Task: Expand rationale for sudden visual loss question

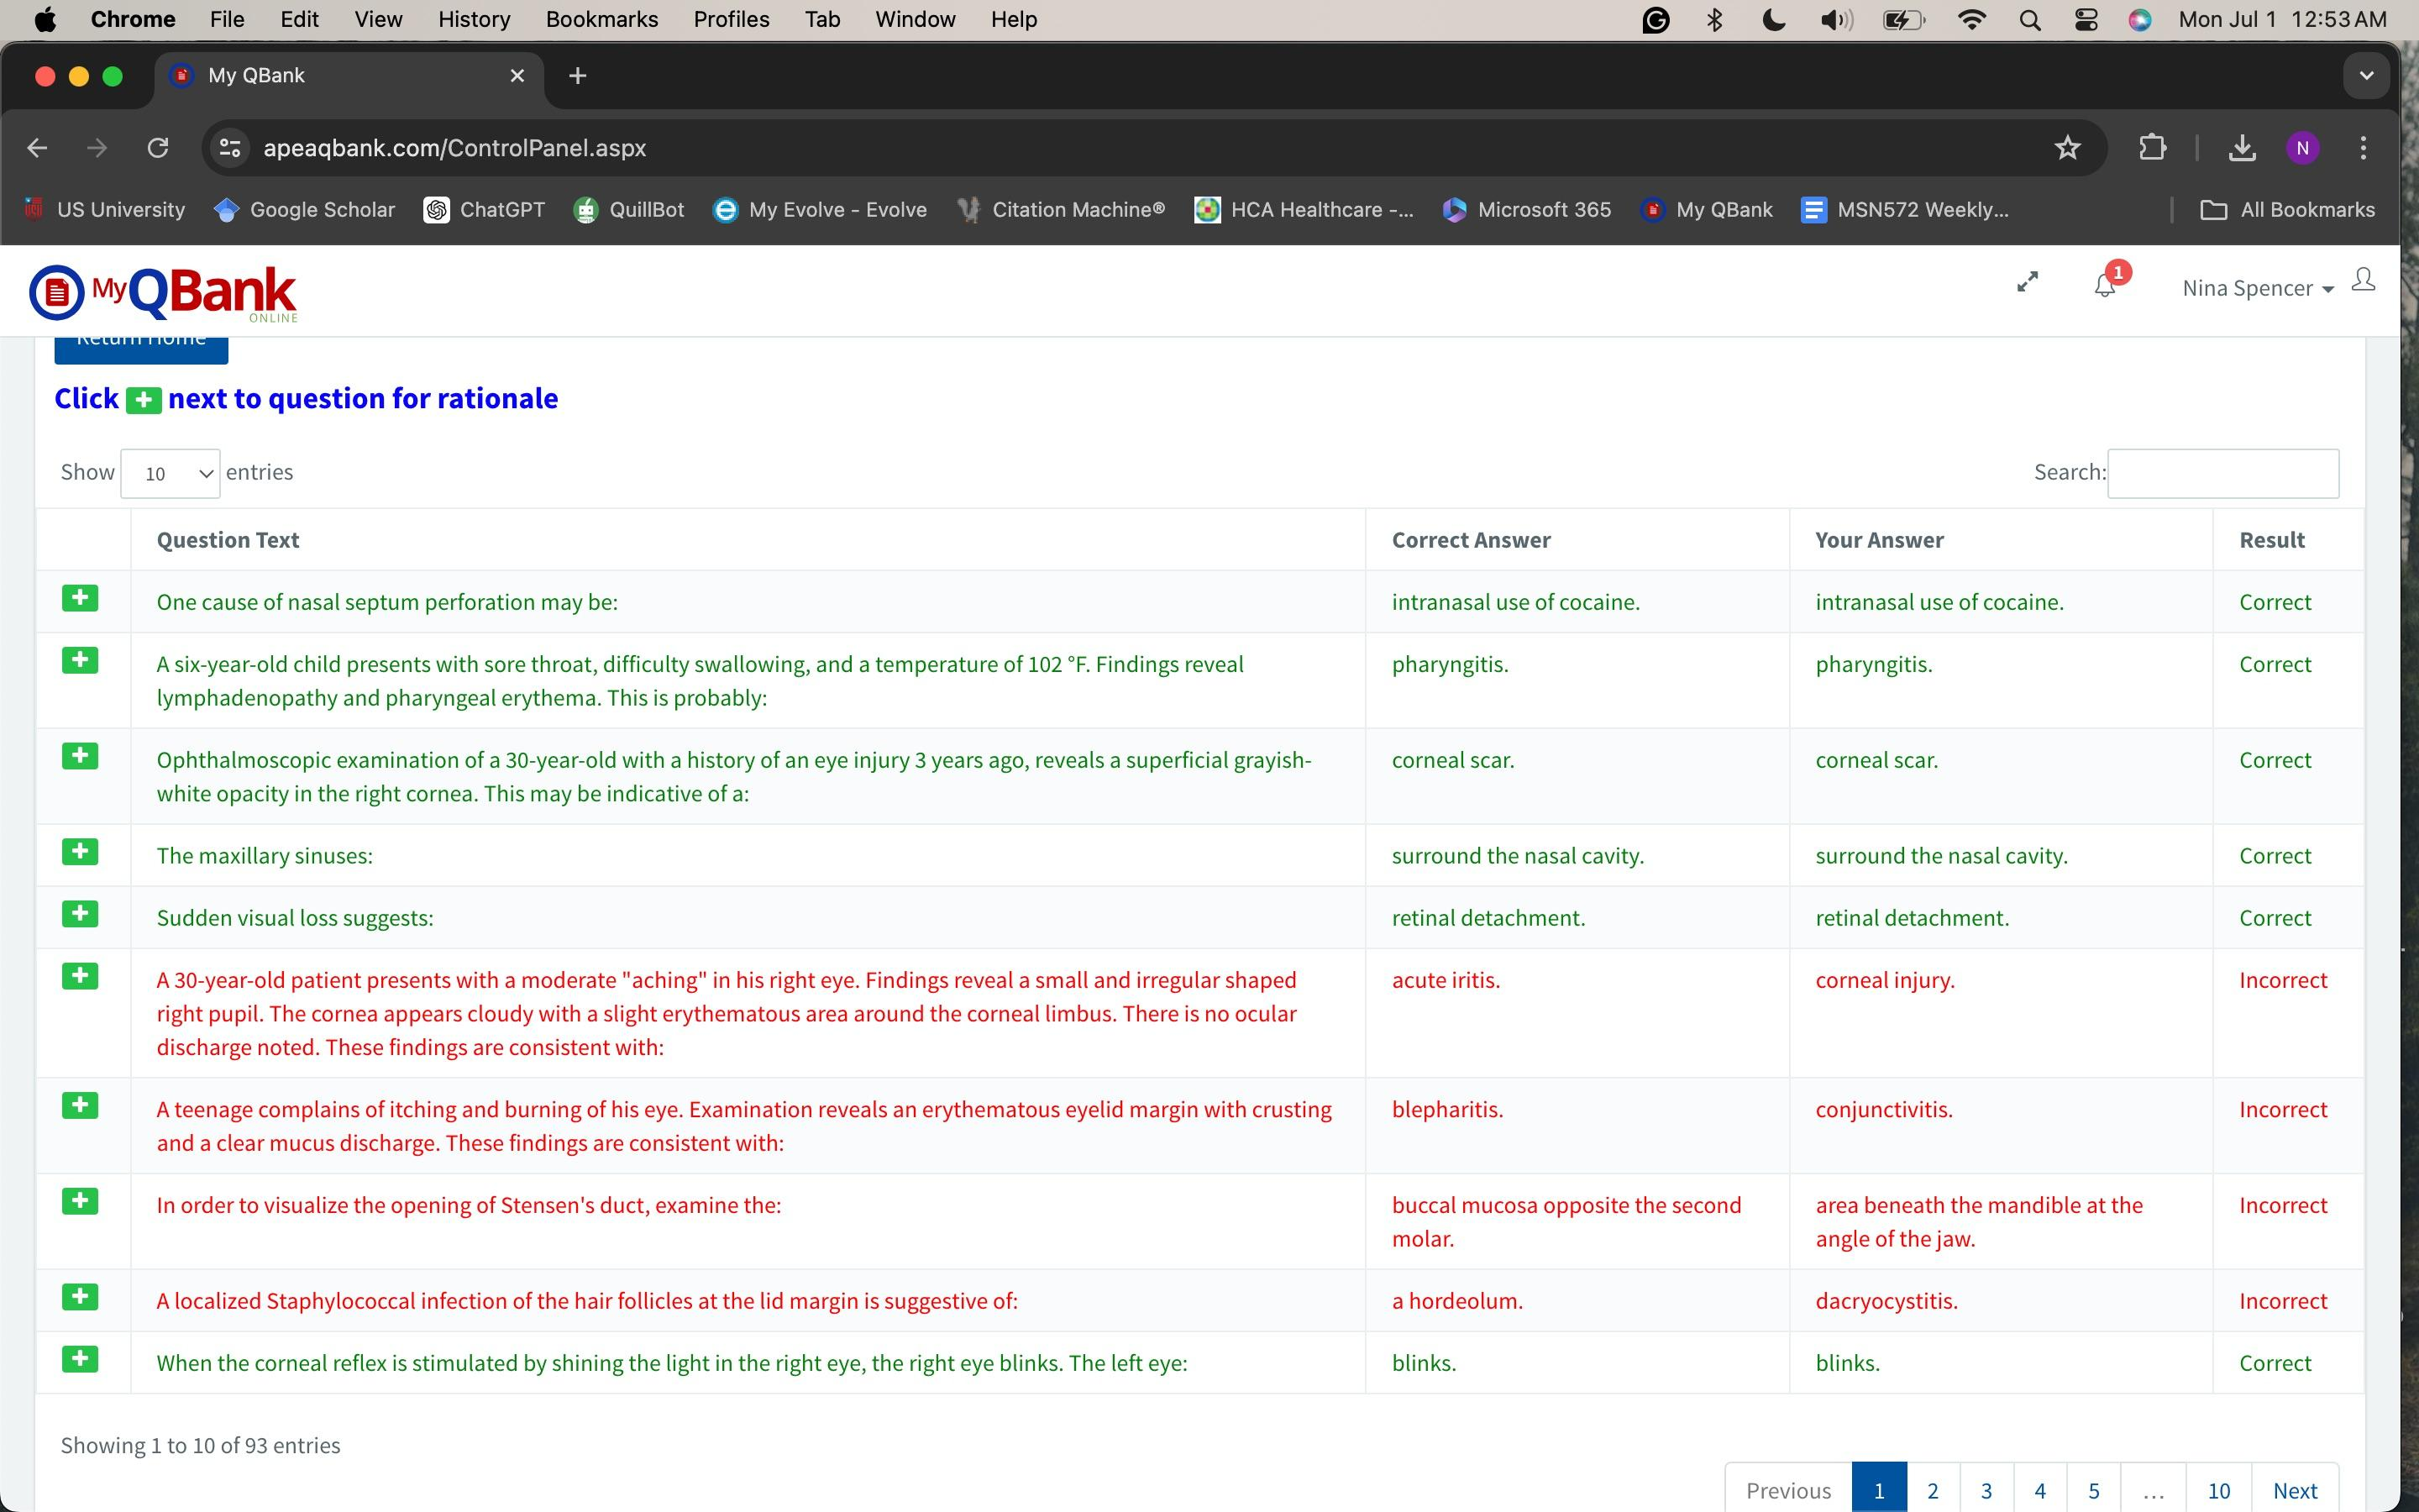Action: 80,914
